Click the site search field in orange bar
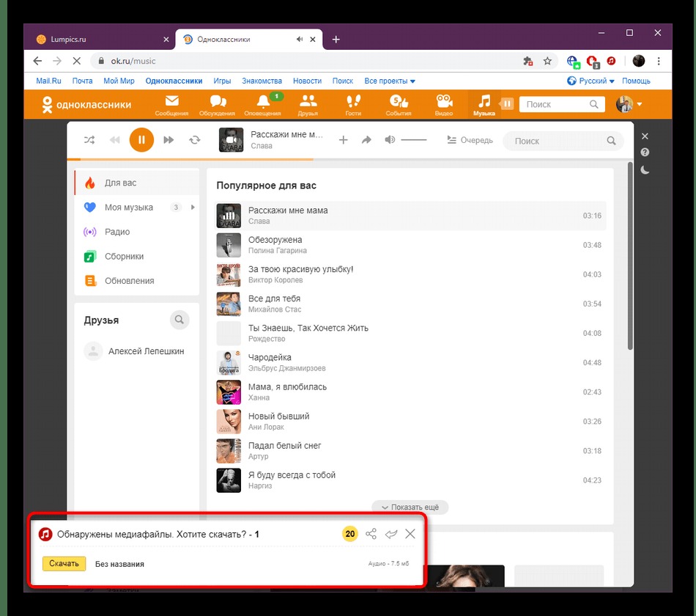The image size is (696, 616). (x=562, y=104)
